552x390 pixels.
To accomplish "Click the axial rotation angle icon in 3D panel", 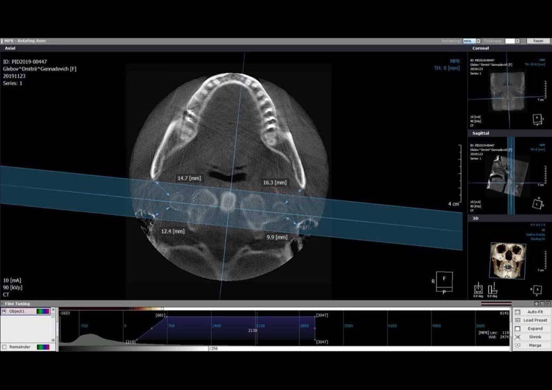I will pyautogui.click(x=478, y=289).
